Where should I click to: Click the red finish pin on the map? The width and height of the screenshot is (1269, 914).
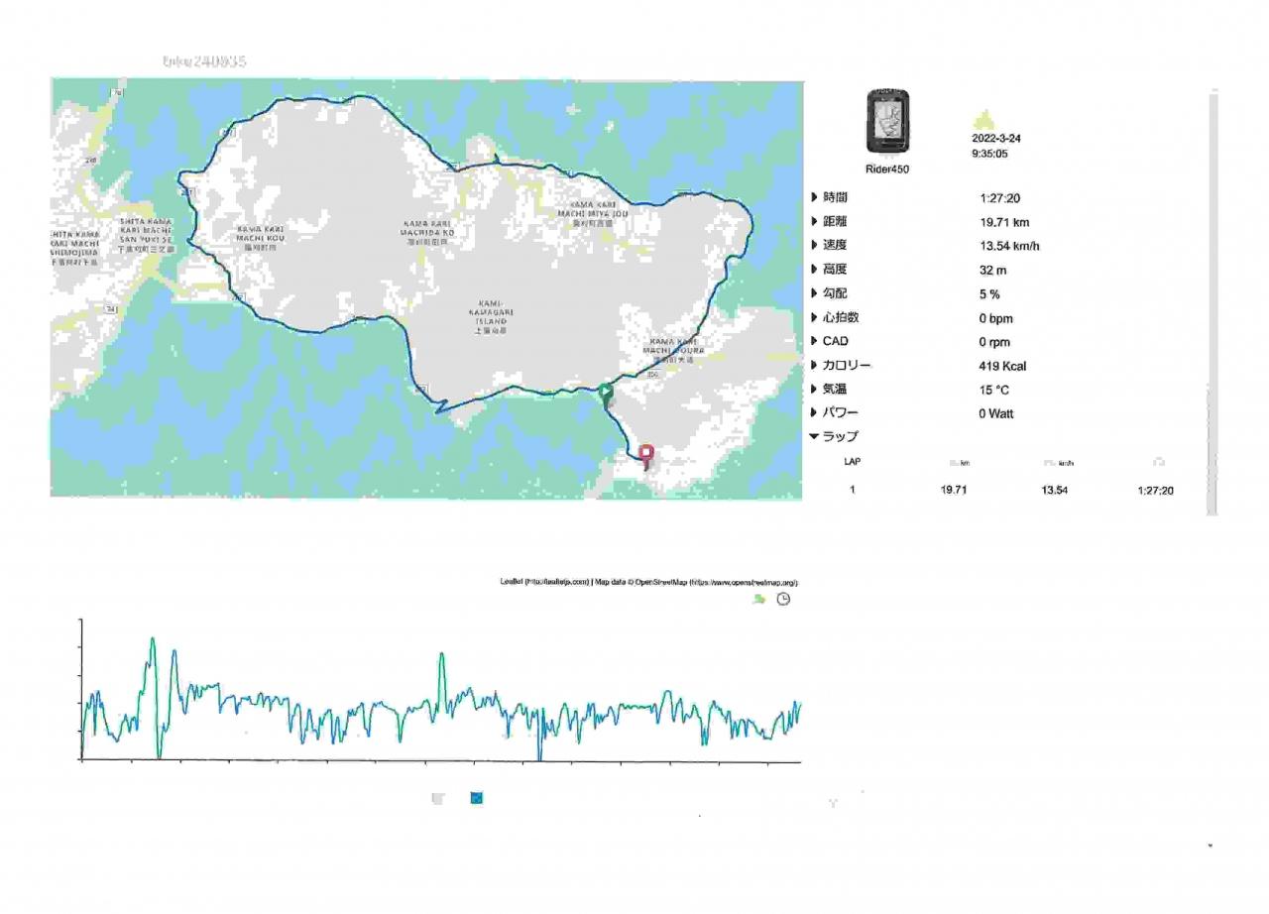[646, 454]
